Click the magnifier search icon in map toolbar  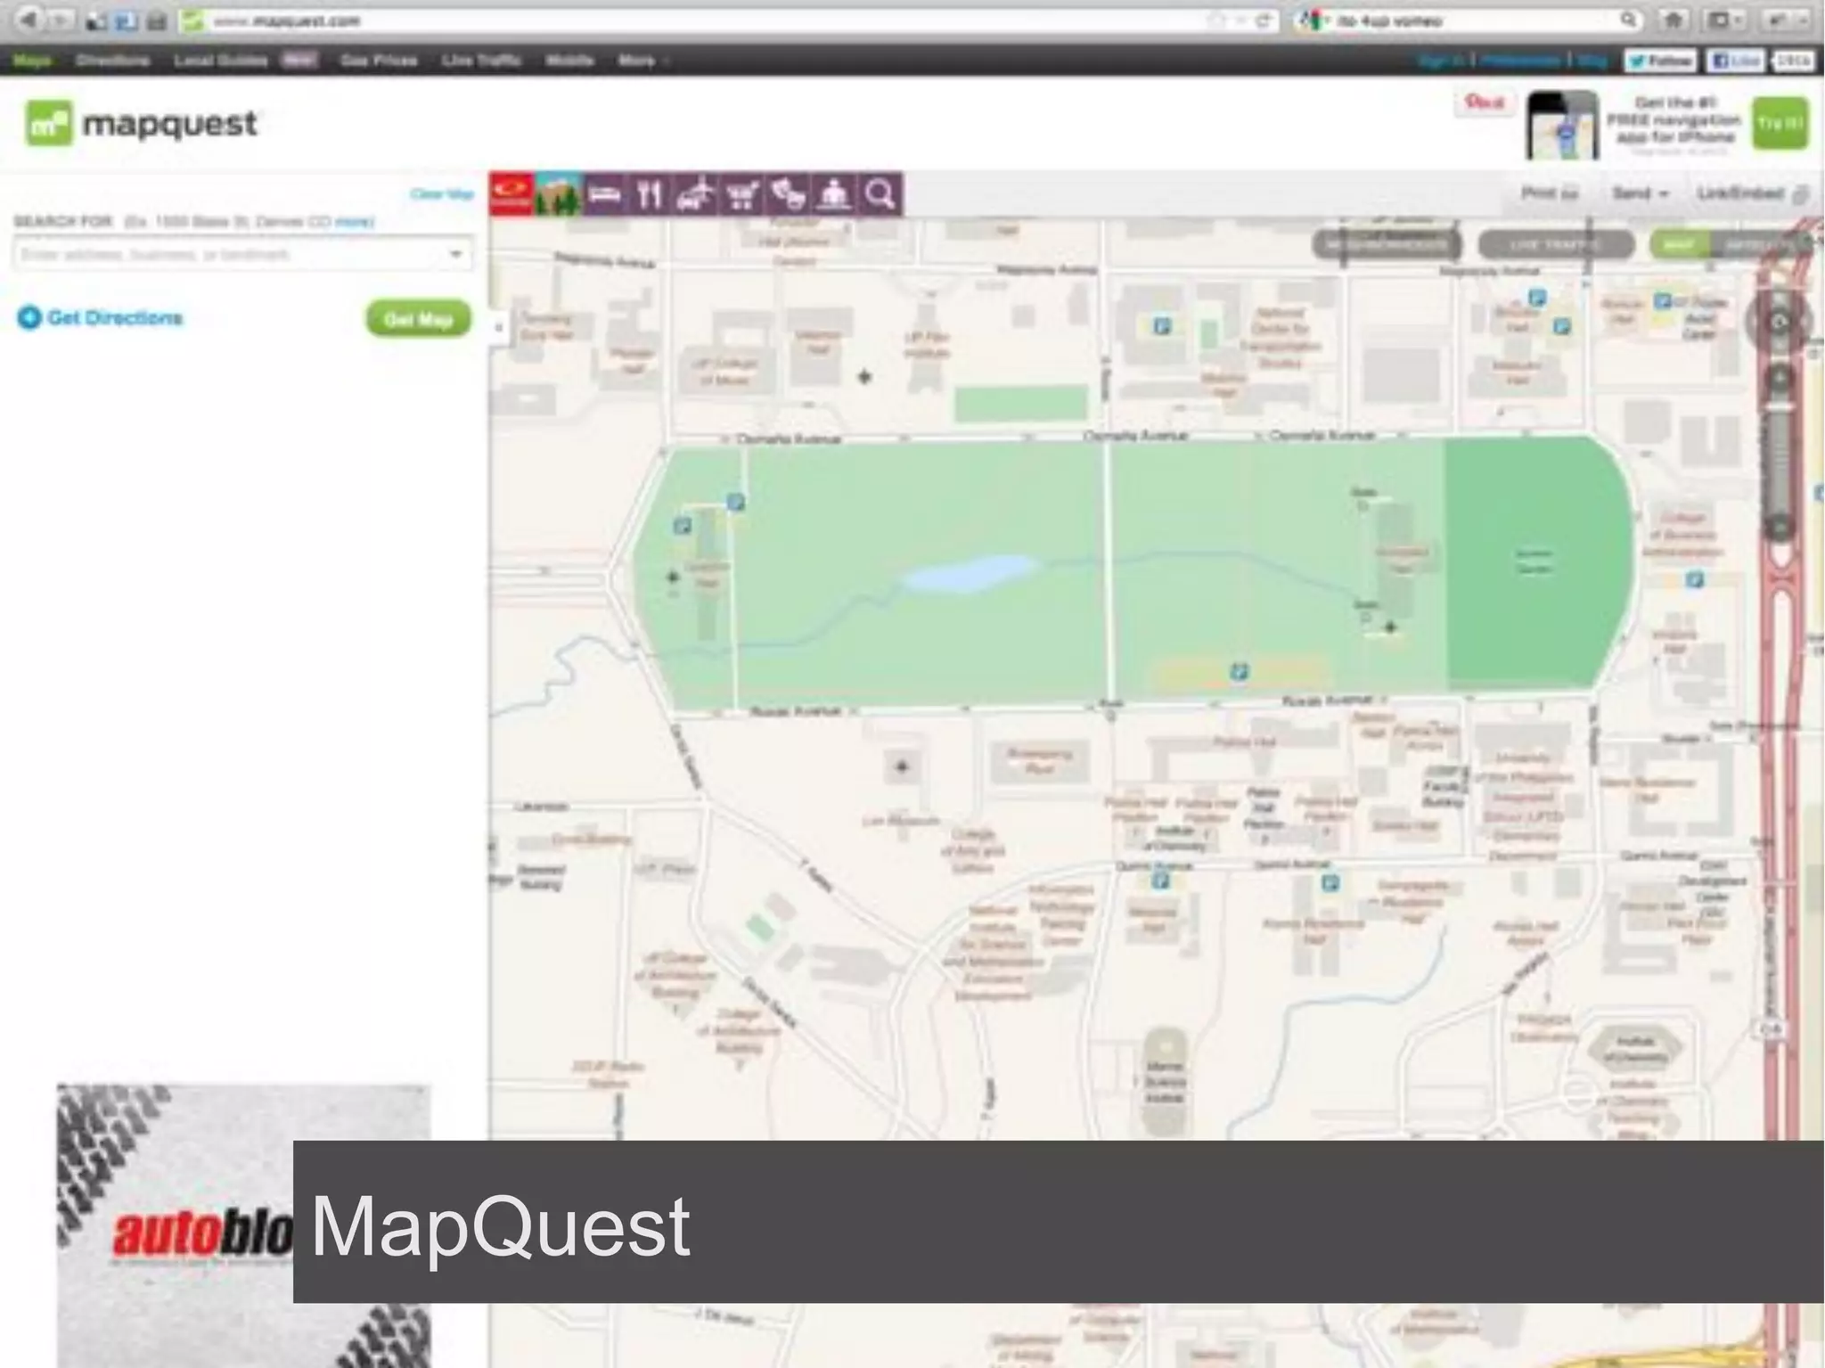880,193
